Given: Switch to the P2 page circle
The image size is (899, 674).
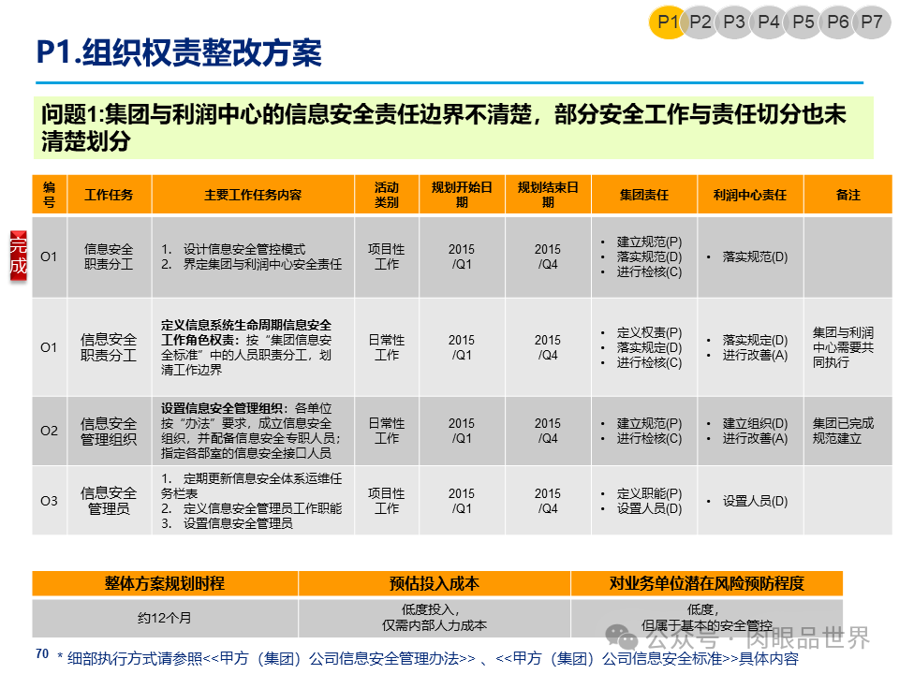Looking at the screenshot, I should (x=700, y=22).
